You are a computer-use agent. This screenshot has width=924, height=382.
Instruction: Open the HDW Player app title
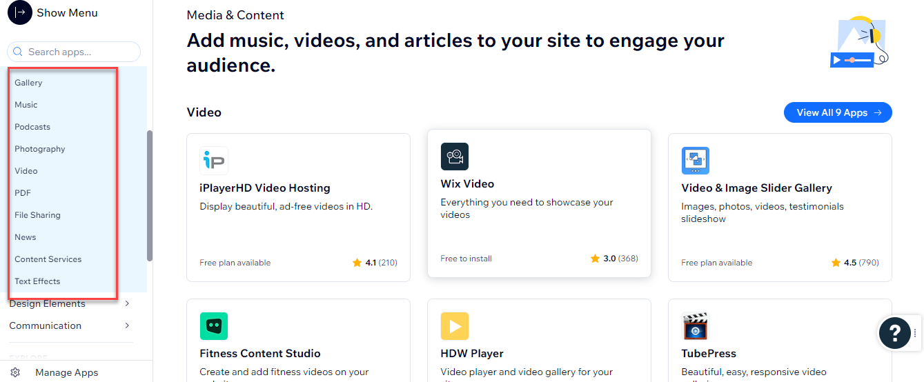point(472,354)
